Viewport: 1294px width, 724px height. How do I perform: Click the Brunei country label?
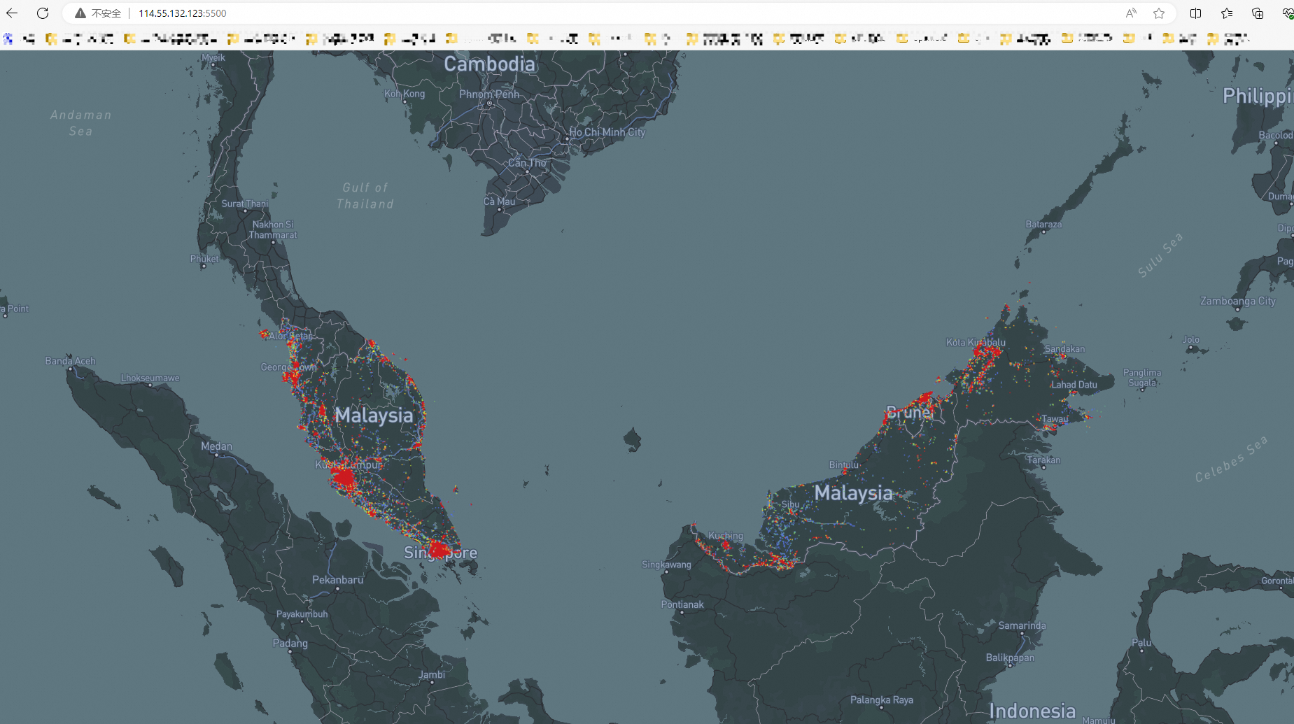pyautogui.click(x=909, y=412)
